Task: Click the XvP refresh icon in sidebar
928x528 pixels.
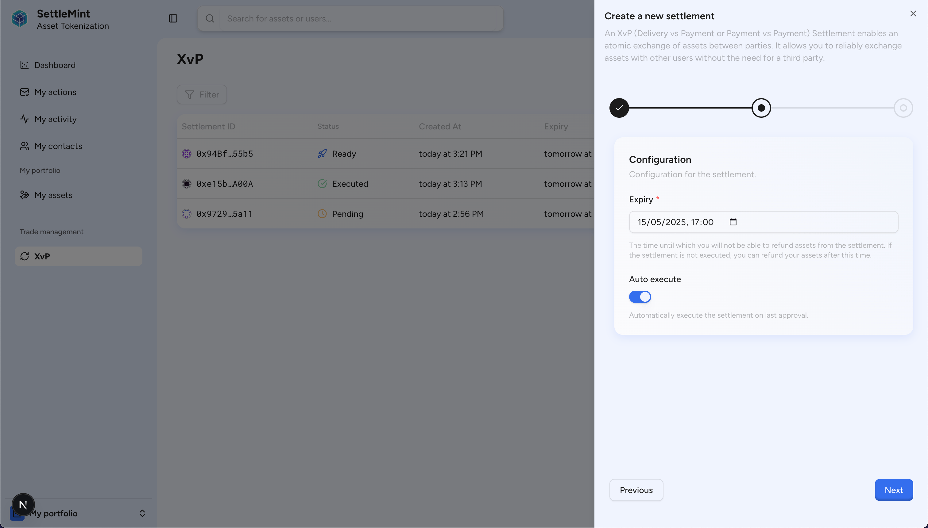Action: [24, 256]
